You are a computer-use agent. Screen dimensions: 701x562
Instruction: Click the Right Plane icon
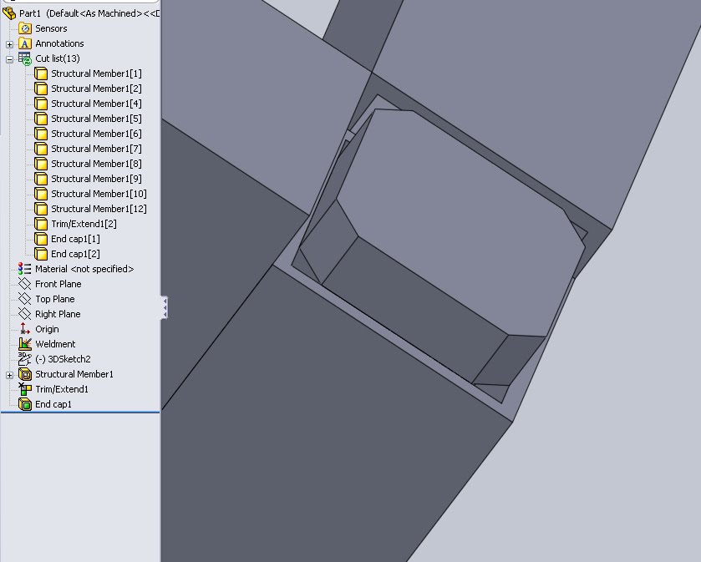point(24,314)
